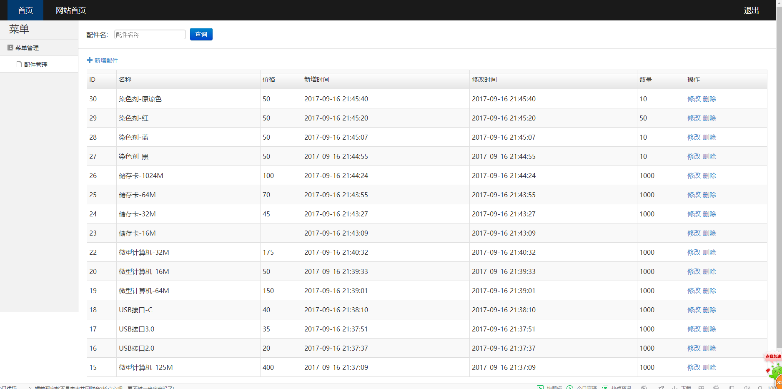Screen dimensions: 782x389
Task: Remove the 染色剂-蓝 entry
Action: 709,137
